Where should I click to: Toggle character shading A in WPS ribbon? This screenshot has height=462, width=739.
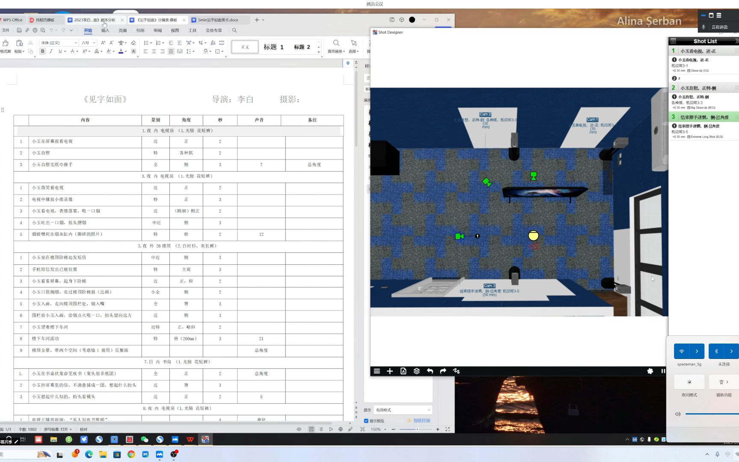tap(133, 51)
